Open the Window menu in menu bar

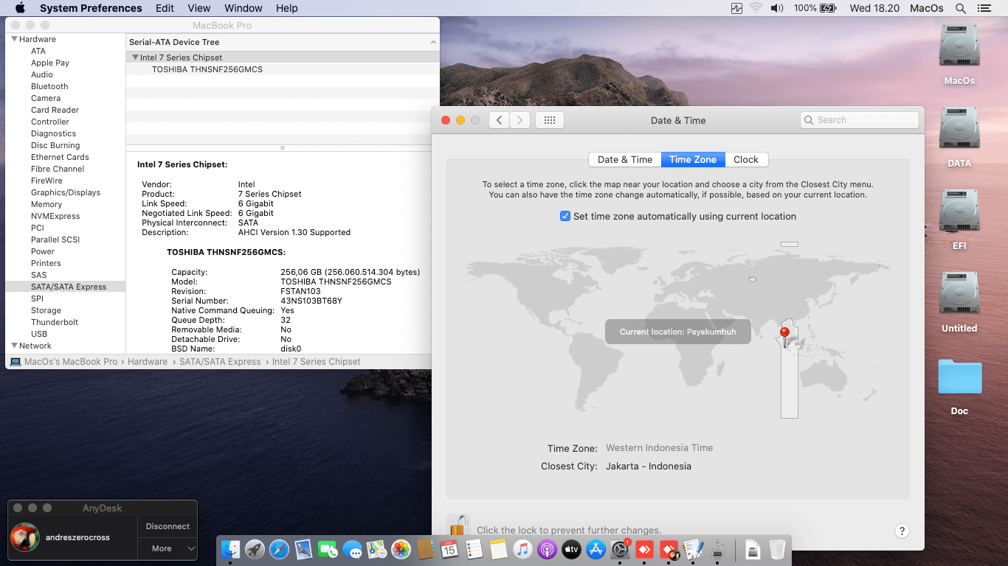point(243,8)
